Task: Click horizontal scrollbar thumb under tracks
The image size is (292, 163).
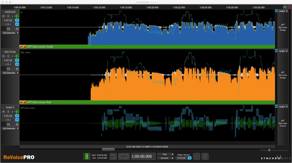Action: coord(108,149)
